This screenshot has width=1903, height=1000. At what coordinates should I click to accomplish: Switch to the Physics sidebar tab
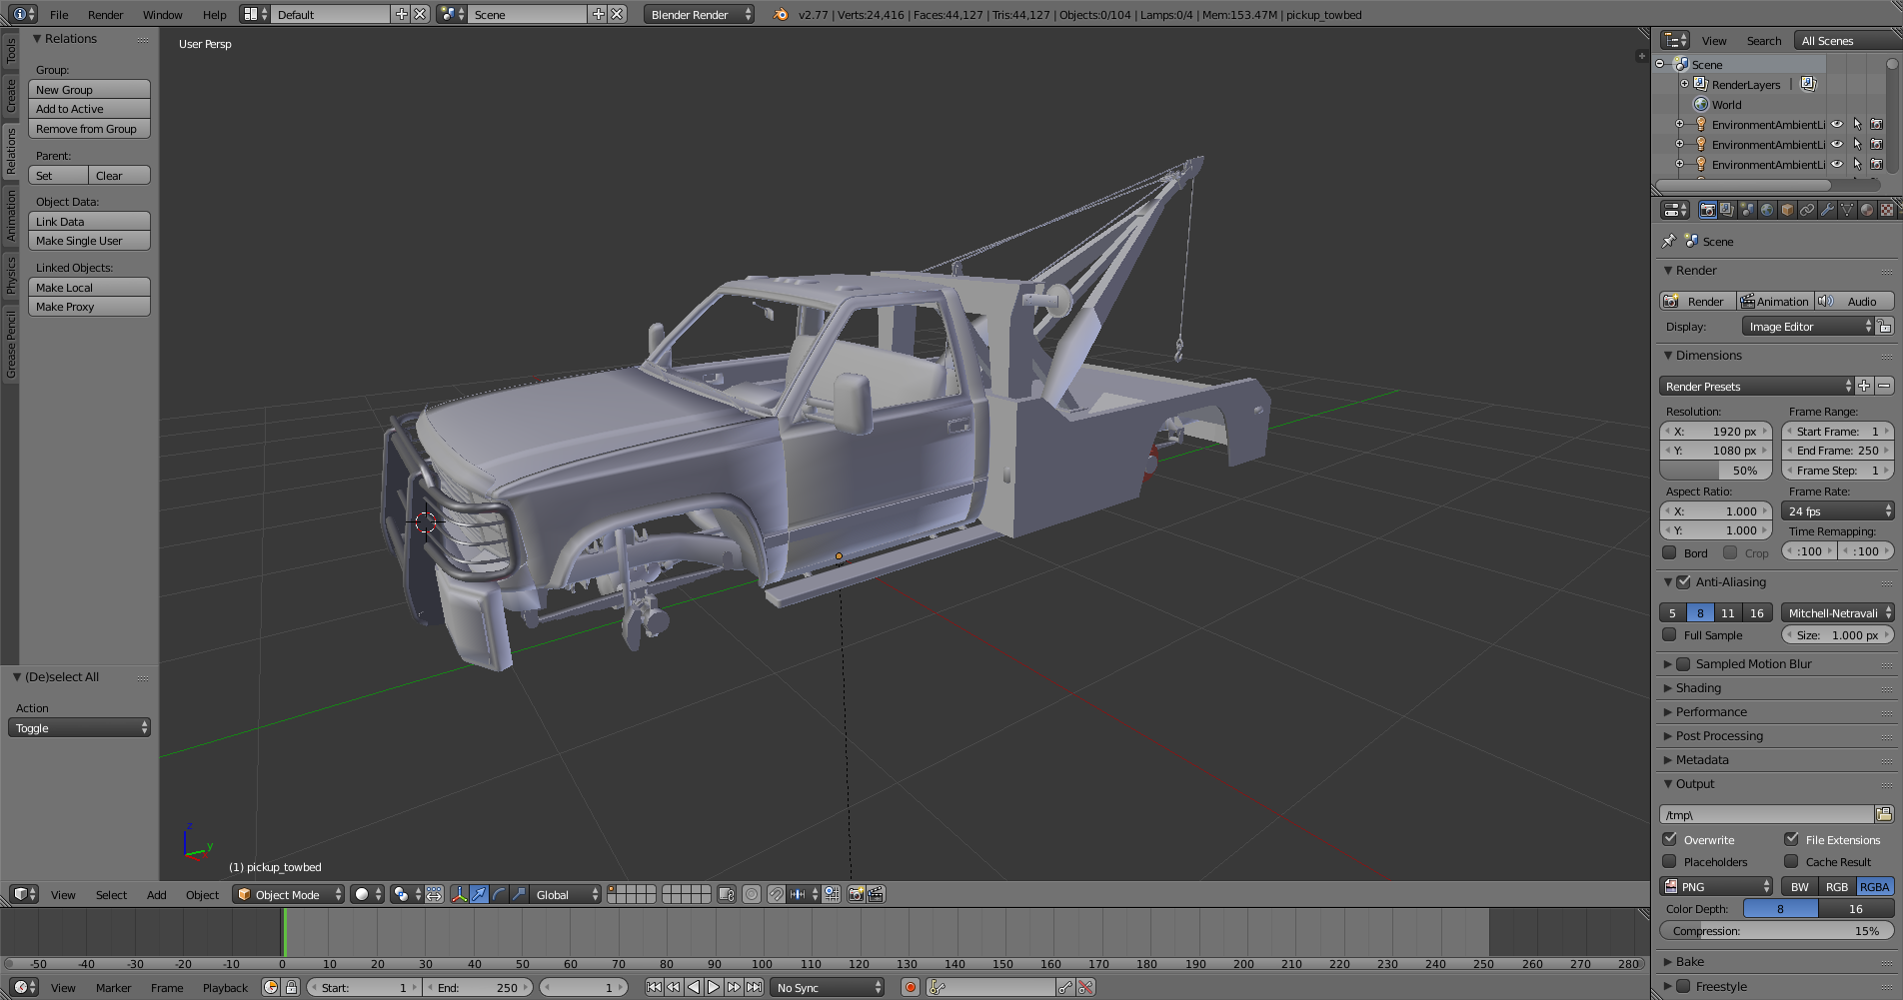(x=11, y=275)
